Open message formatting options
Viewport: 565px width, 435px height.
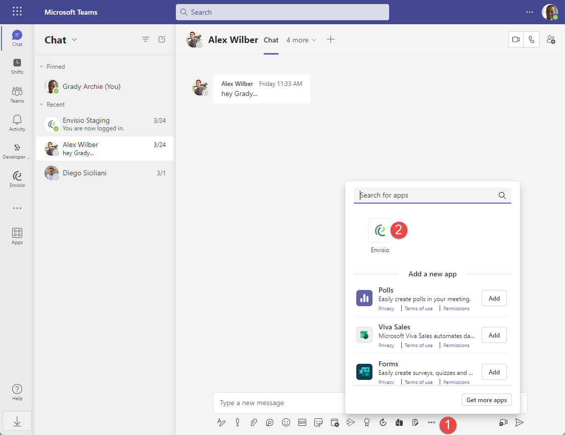(x=221, y=422)
